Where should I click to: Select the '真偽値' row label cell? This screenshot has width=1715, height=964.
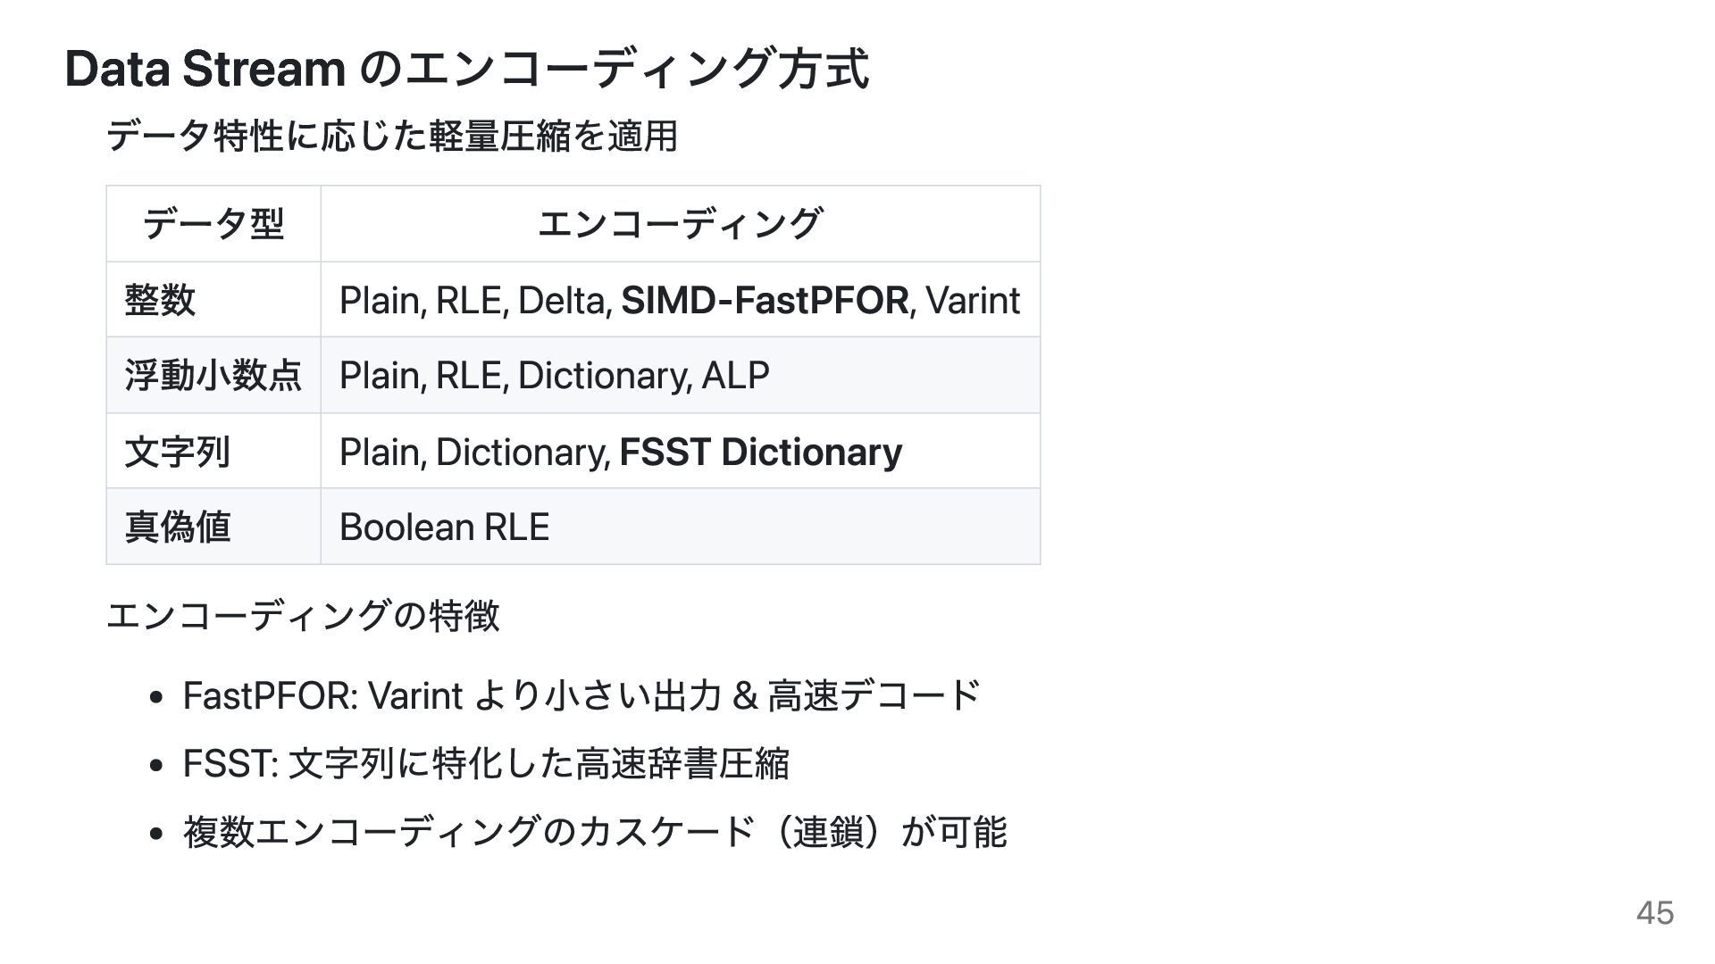(213, 527)
